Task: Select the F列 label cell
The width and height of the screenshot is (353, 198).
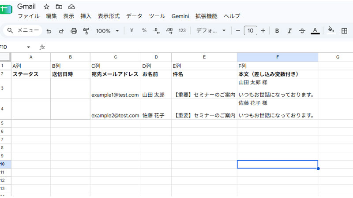Action: pos(278,66)
